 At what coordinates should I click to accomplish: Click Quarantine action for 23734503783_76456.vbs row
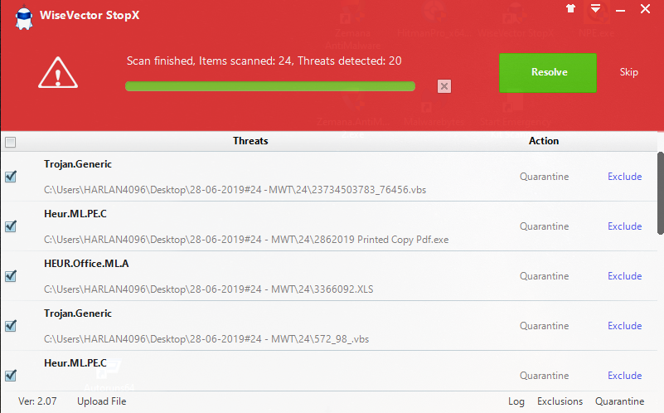(544, 176)
